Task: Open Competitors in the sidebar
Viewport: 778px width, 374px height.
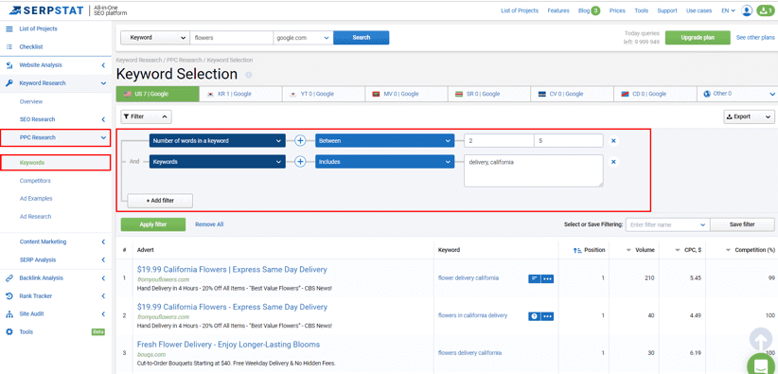Action: click(35, 181)
